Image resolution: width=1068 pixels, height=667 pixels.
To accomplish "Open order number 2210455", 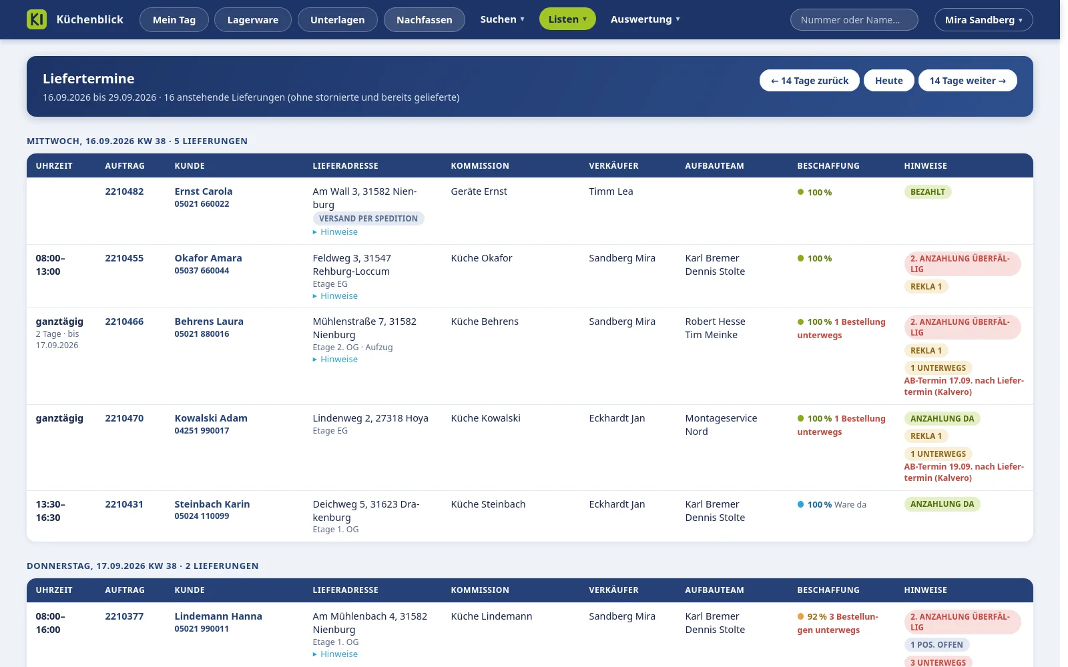I will 124,258.
